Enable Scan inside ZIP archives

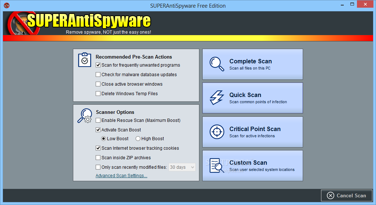point(98,157)
